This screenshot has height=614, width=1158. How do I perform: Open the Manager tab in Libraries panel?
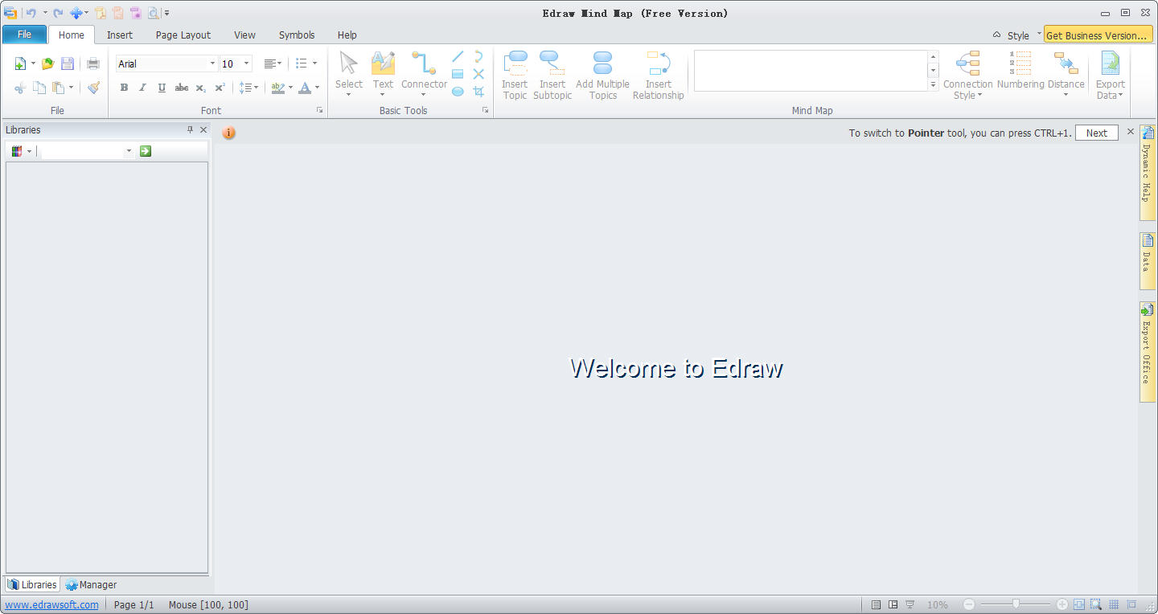(x=91, y=584)
